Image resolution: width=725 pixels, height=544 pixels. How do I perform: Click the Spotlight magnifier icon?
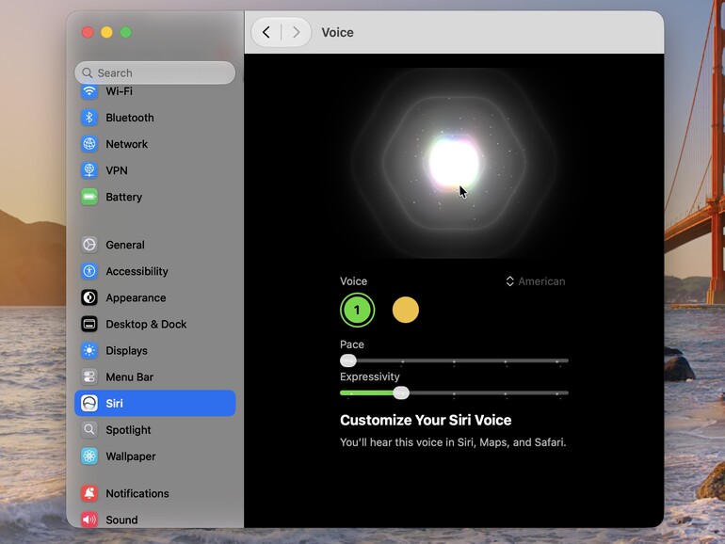coord(89,430)
